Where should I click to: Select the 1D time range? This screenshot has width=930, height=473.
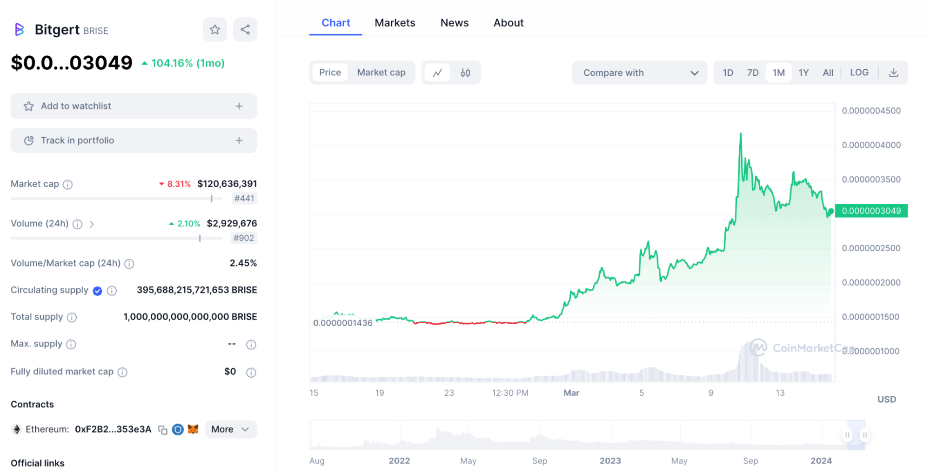coord(728,73)
